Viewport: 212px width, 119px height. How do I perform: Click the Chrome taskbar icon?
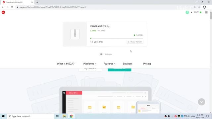[x=71, y=116]
